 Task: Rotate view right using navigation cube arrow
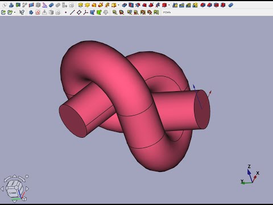coord(27,188)
